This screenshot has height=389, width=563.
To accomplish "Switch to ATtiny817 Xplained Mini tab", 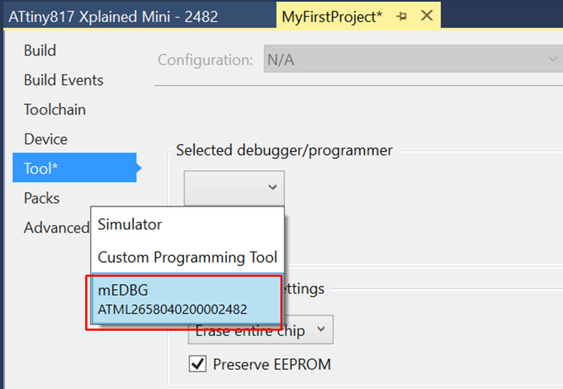I will pyautogui.click(x=113, y=17).
